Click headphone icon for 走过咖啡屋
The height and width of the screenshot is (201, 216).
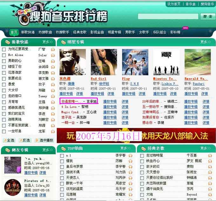(x=210, y=156)
